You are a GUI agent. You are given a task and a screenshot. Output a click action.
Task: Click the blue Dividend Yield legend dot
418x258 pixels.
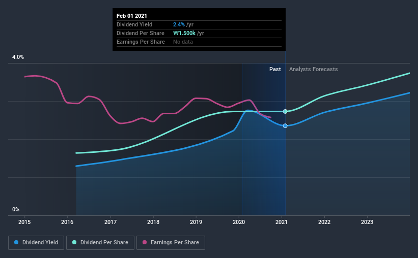[16, 242]
